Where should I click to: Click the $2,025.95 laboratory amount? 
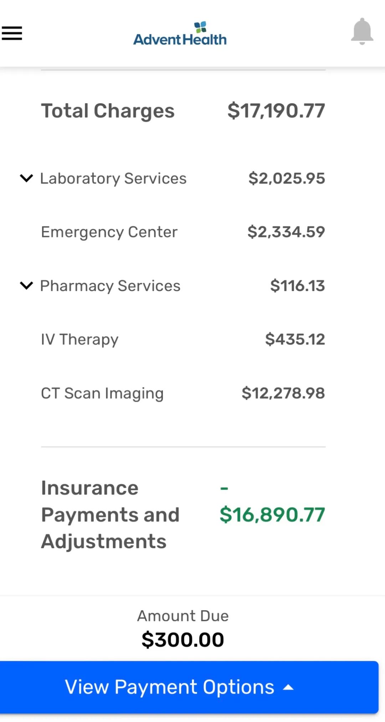(287, 178)
